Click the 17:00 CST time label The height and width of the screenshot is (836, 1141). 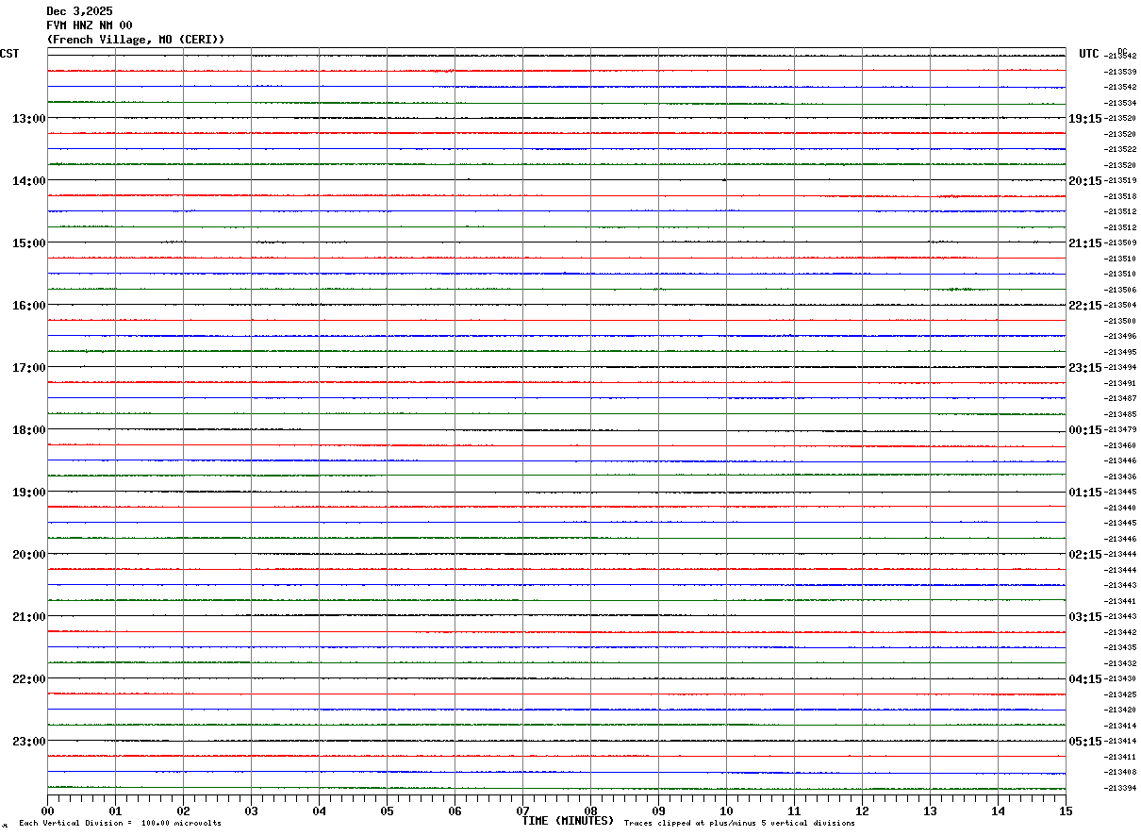click(x=28, y=368)
